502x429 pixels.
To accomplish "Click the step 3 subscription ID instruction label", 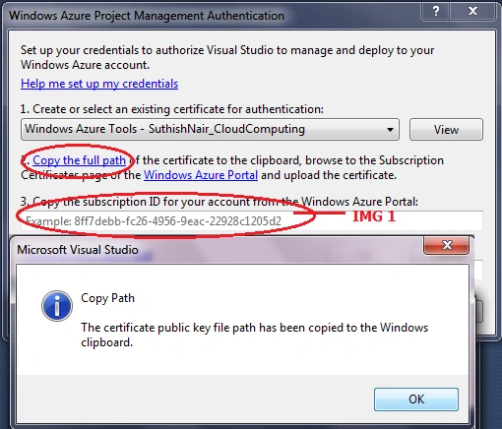I will [x=220, y=202].
